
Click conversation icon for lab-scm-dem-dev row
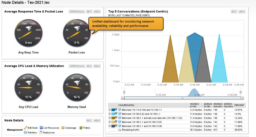[x=120, y=118]
